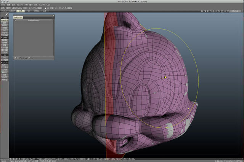Click the brush icon atop the left tool panel
The height and width of the screenshot is (162, 244).
[6, 14]
